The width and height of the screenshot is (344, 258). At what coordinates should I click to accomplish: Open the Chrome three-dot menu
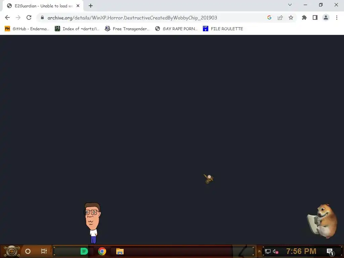[337, 17]
